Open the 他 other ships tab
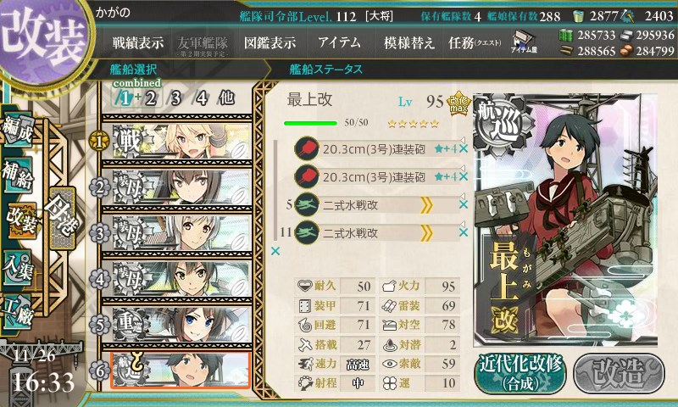The image size is (678, 407). 226,98
